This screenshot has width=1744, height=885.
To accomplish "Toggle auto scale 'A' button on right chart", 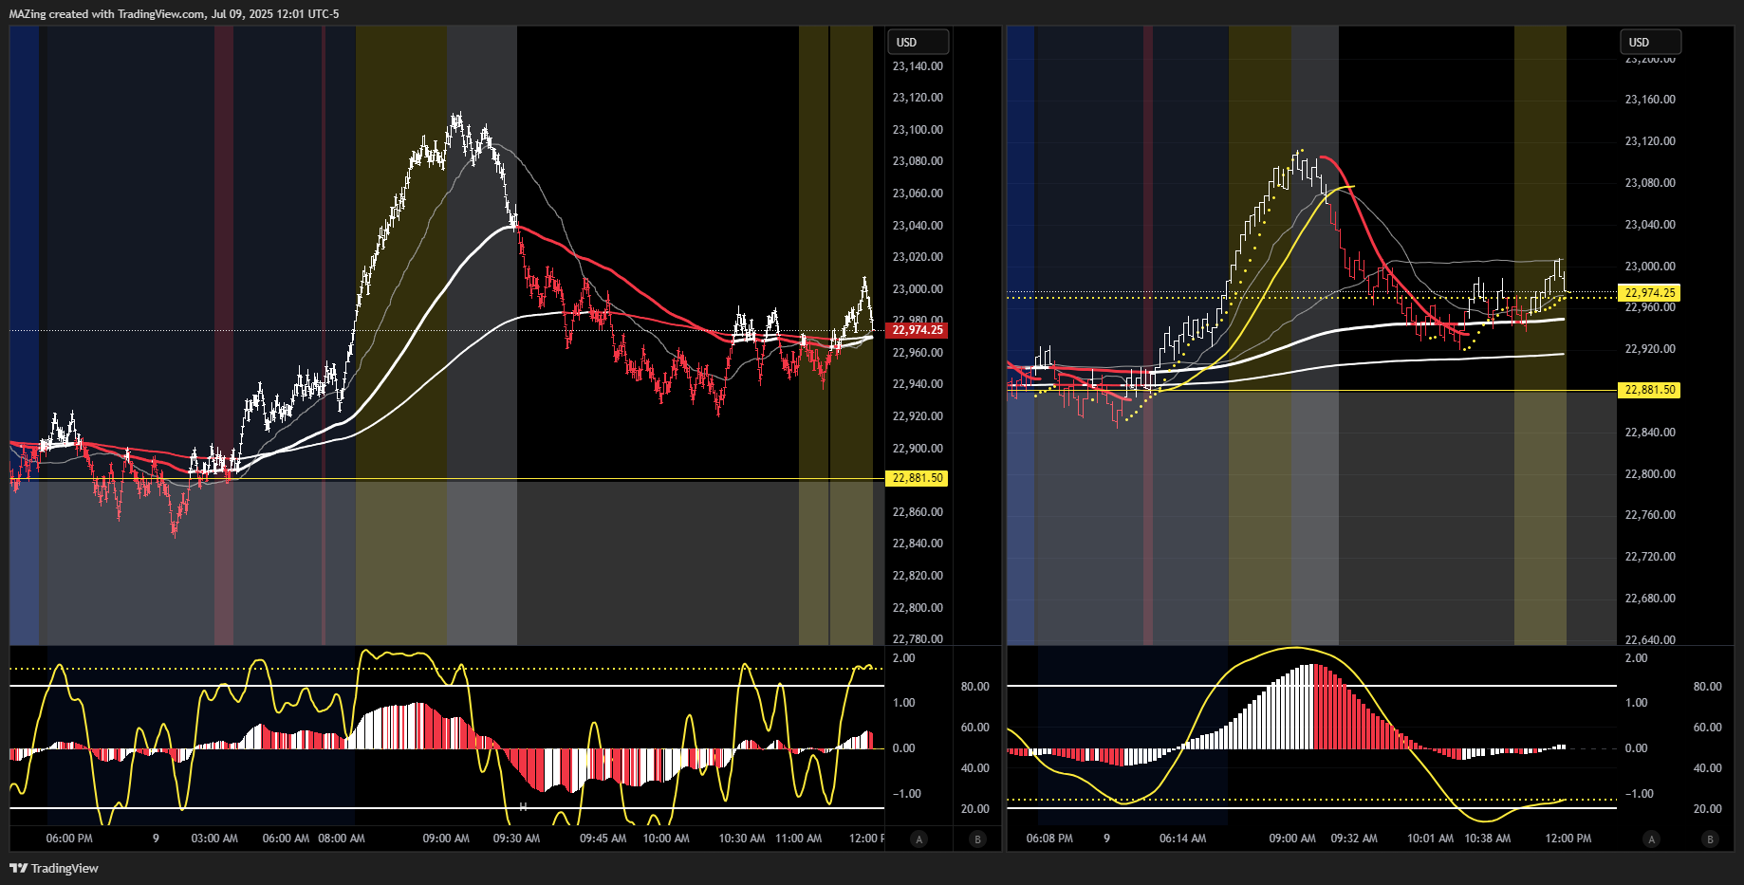I will coord(1651,839).
